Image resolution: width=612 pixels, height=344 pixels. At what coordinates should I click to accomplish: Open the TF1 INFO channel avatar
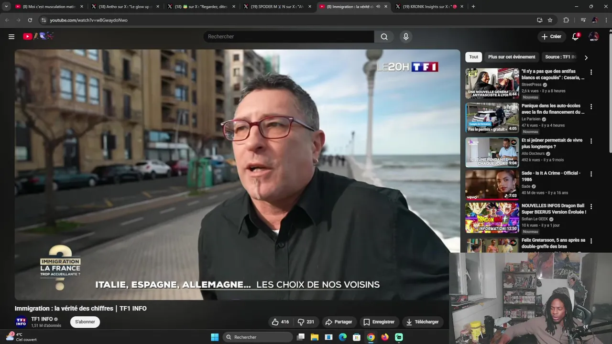tap(21, 322)
